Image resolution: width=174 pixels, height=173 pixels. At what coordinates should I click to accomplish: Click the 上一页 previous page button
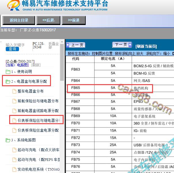click(x=76, y=45)
